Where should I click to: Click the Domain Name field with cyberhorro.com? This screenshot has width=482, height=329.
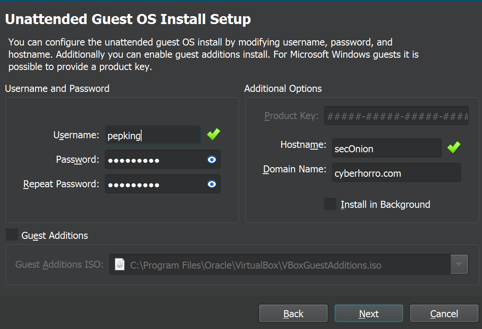pyautogui.click(x=396, y=173)
